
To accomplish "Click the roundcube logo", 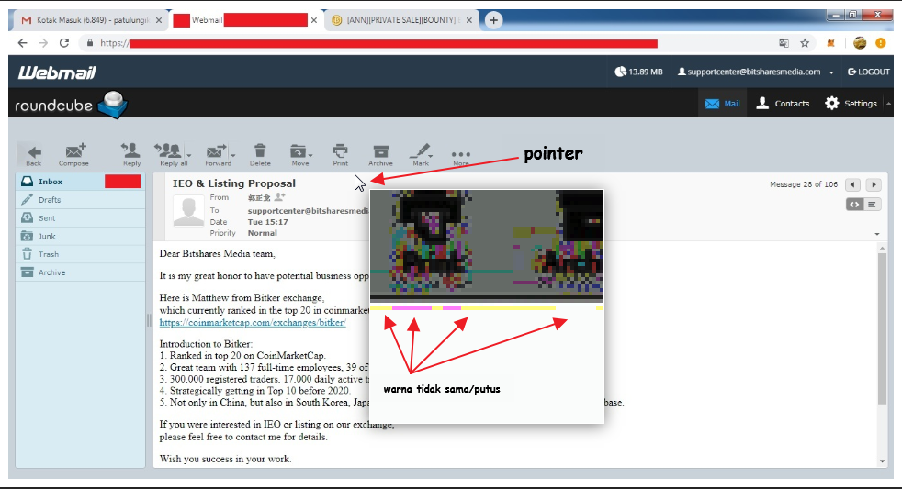I will point(72,105).
